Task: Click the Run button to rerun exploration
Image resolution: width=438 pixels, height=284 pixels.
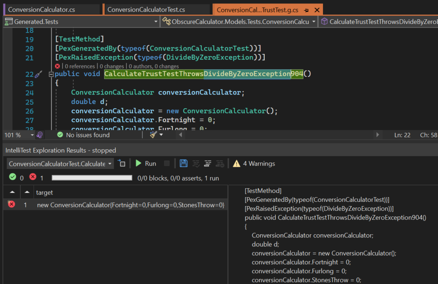Action: tap(145, 163)
